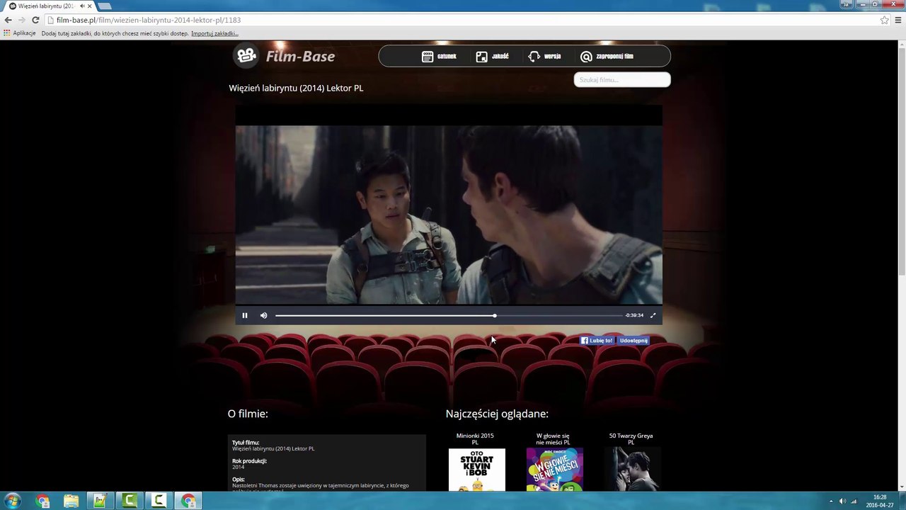Click the Rok produkcji value 2014

tap(238, 467)
